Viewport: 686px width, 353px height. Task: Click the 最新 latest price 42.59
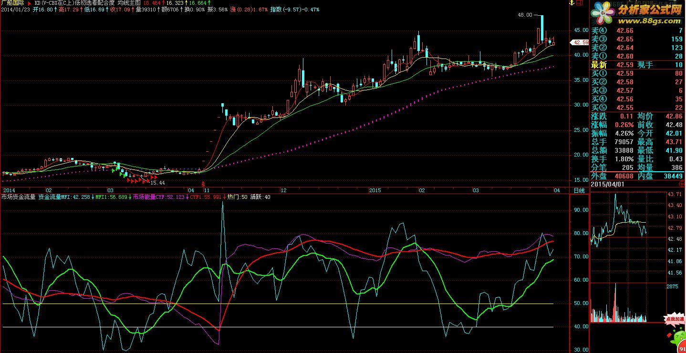(625, 65)
